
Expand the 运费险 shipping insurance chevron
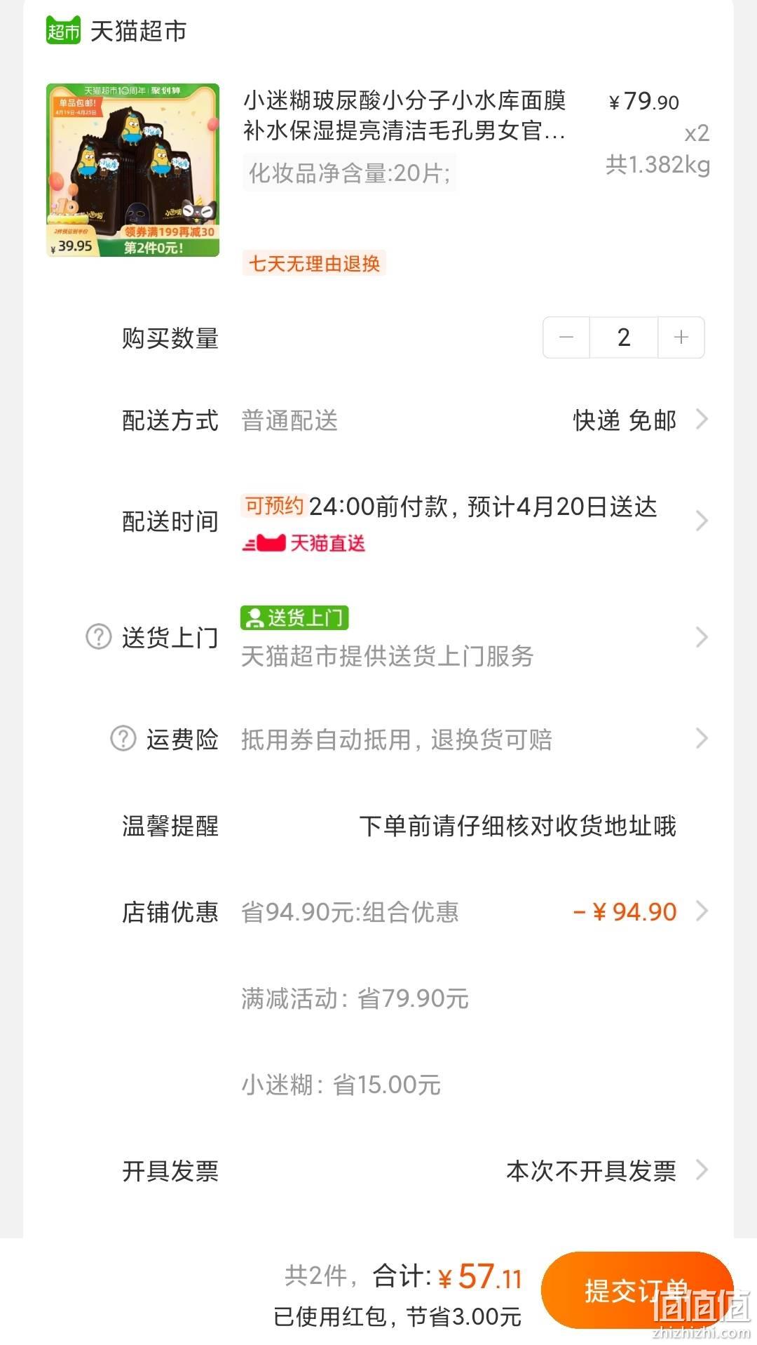coord(701,738)
